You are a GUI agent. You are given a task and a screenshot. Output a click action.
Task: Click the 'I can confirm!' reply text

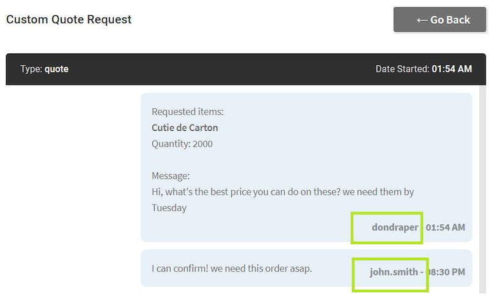coord(232,268)
